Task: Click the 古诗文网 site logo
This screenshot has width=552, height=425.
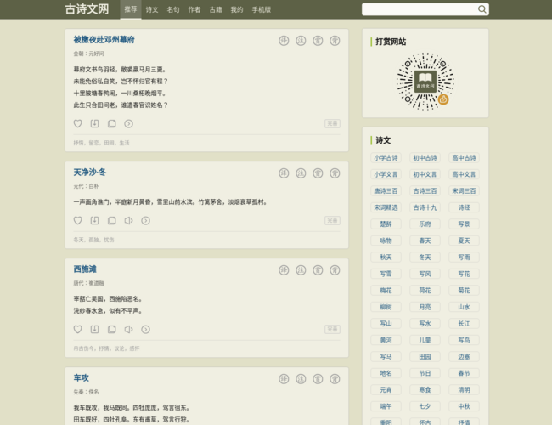Action: coord(87,9)
